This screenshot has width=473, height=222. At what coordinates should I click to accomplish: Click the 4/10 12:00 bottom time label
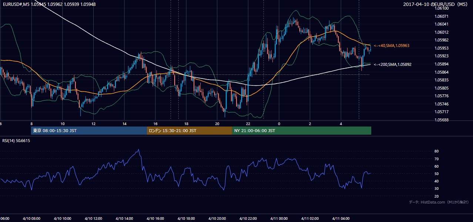coord(93,218)
